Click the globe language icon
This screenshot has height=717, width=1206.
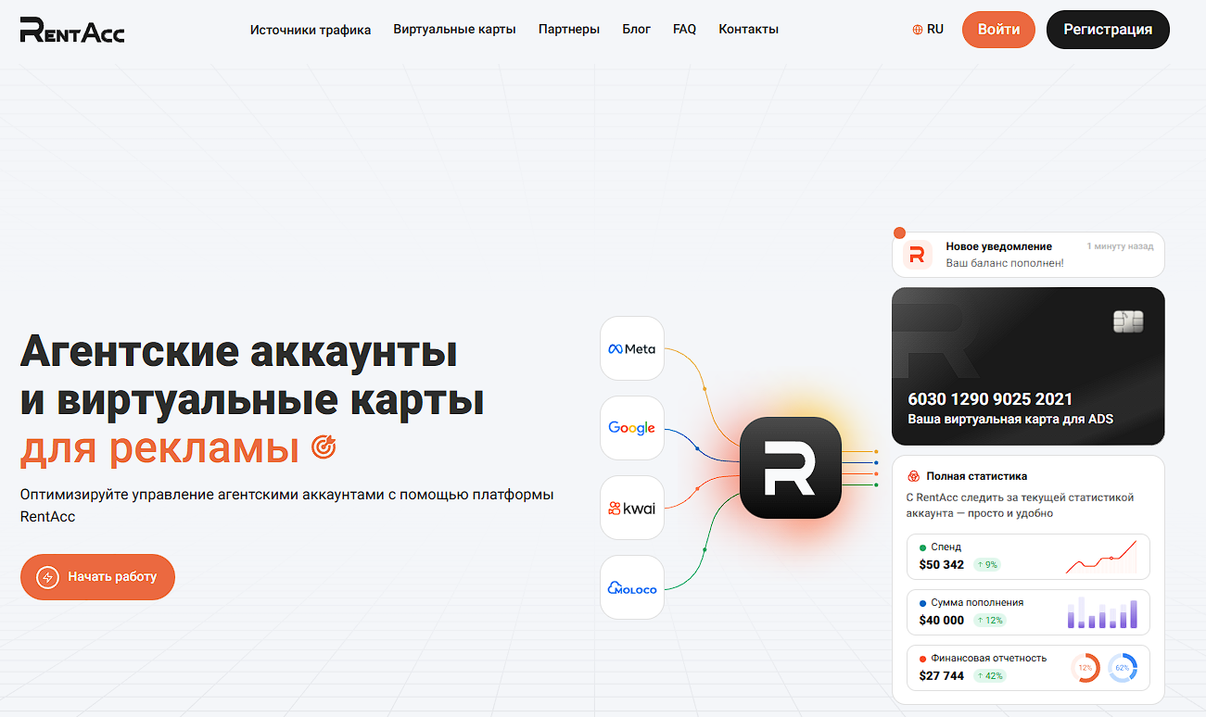click(x=918, y=30)
